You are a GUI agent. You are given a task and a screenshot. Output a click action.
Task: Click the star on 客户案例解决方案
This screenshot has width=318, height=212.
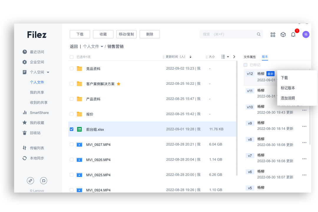pos(119,84)
